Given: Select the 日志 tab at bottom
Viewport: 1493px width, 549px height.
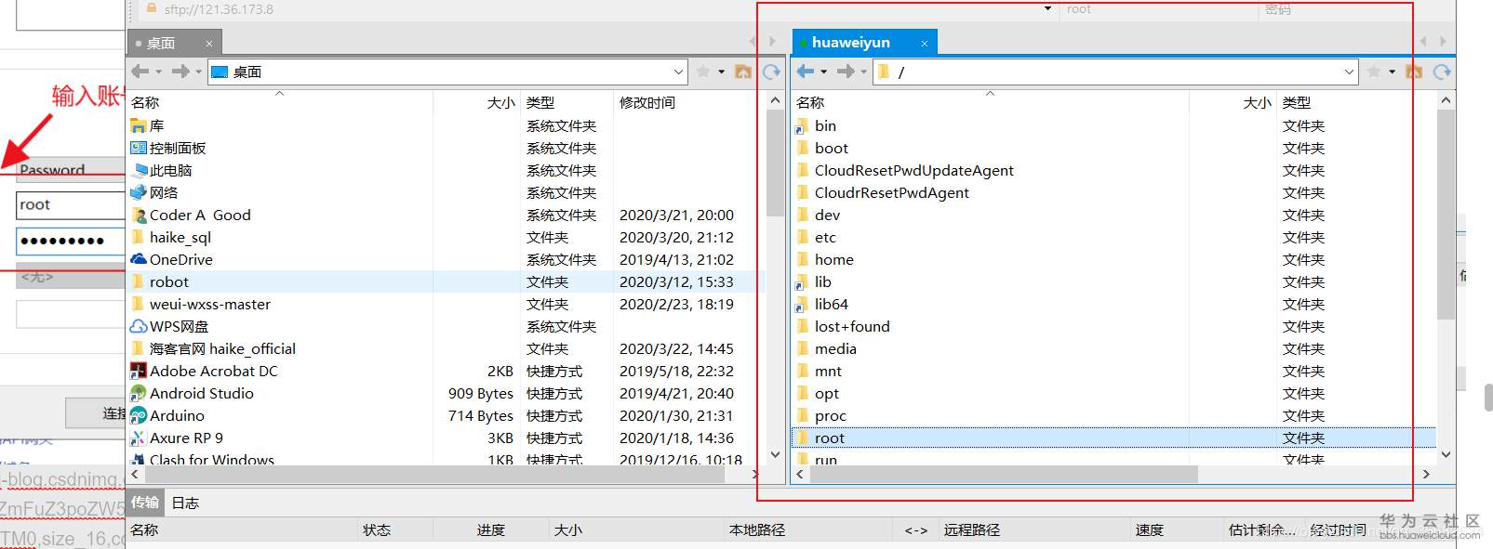Looking at the screenshot, I should point(185,503).
